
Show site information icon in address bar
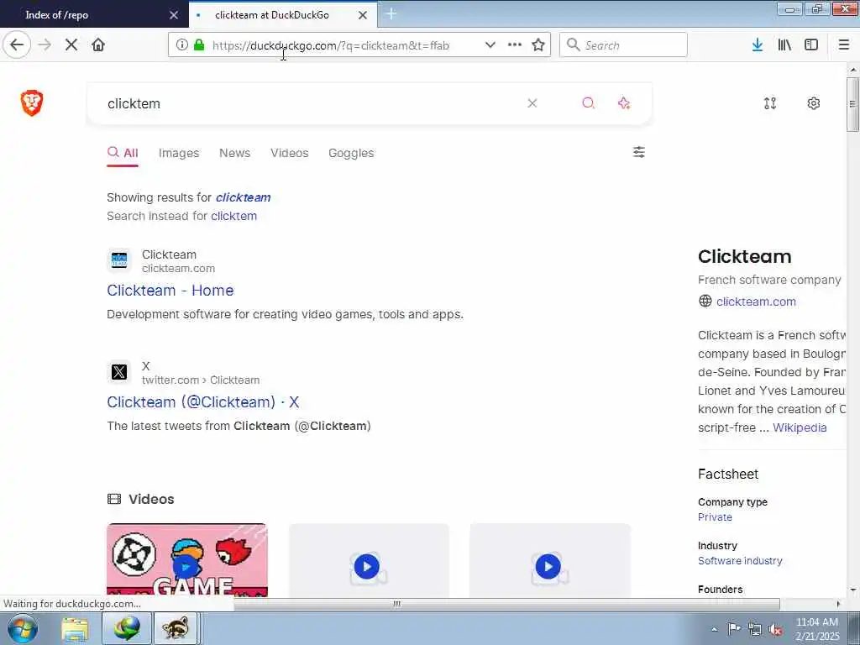pyautogui.click(x=181, y=45)
